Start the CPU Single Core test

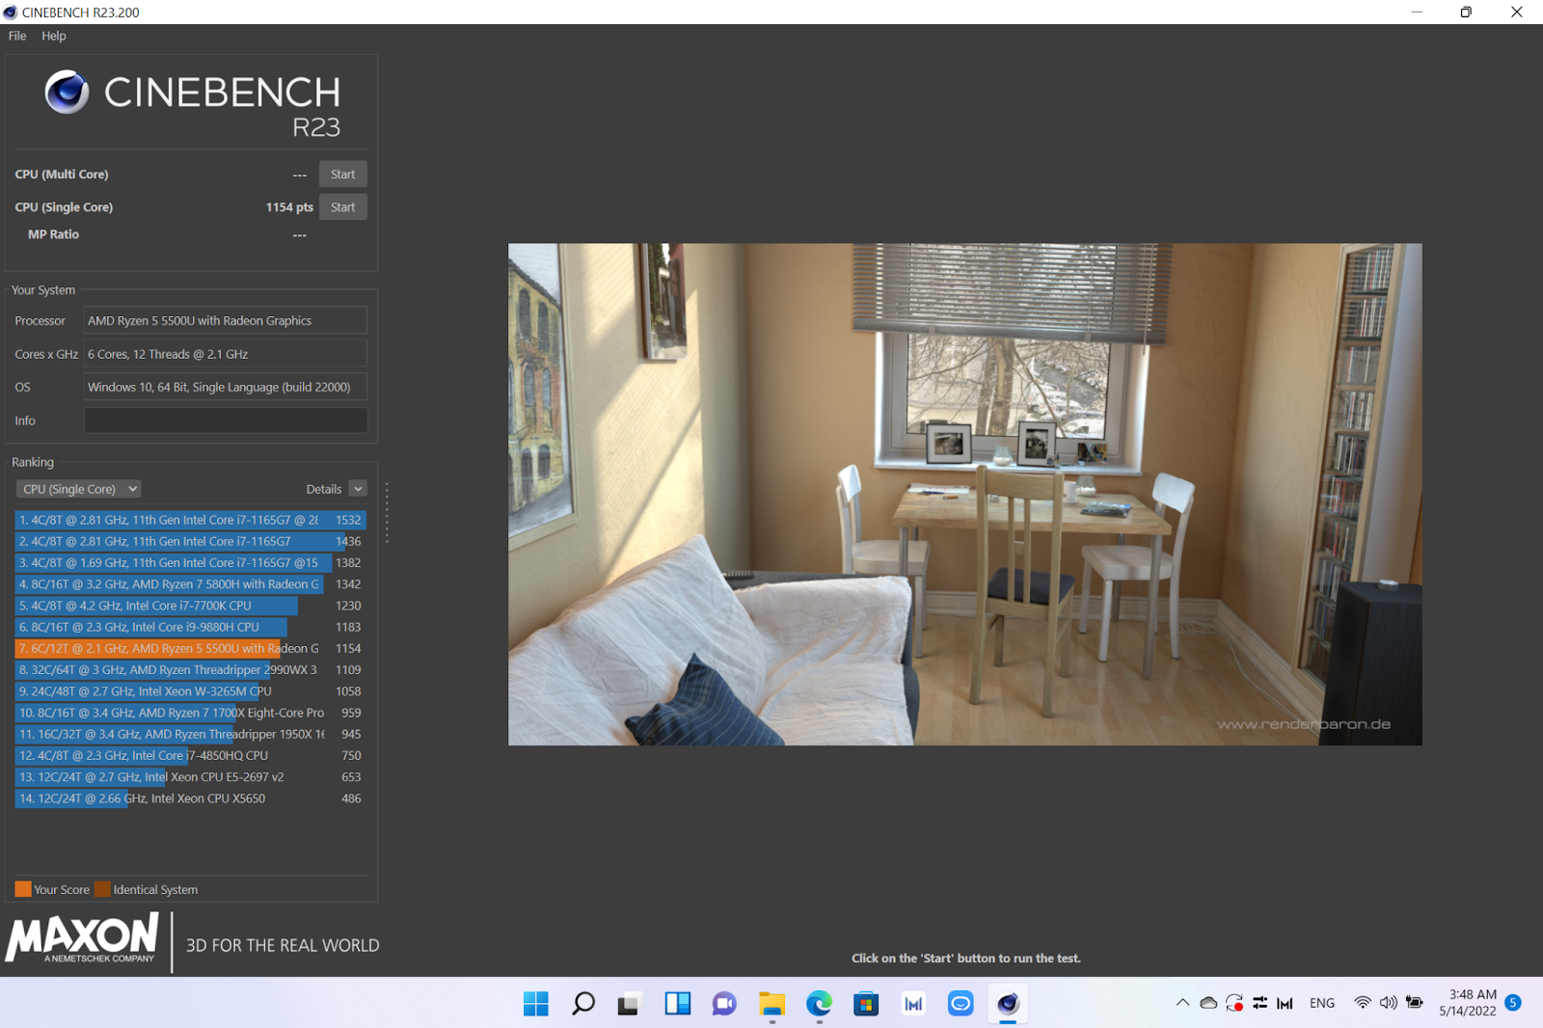pos(342,207)
